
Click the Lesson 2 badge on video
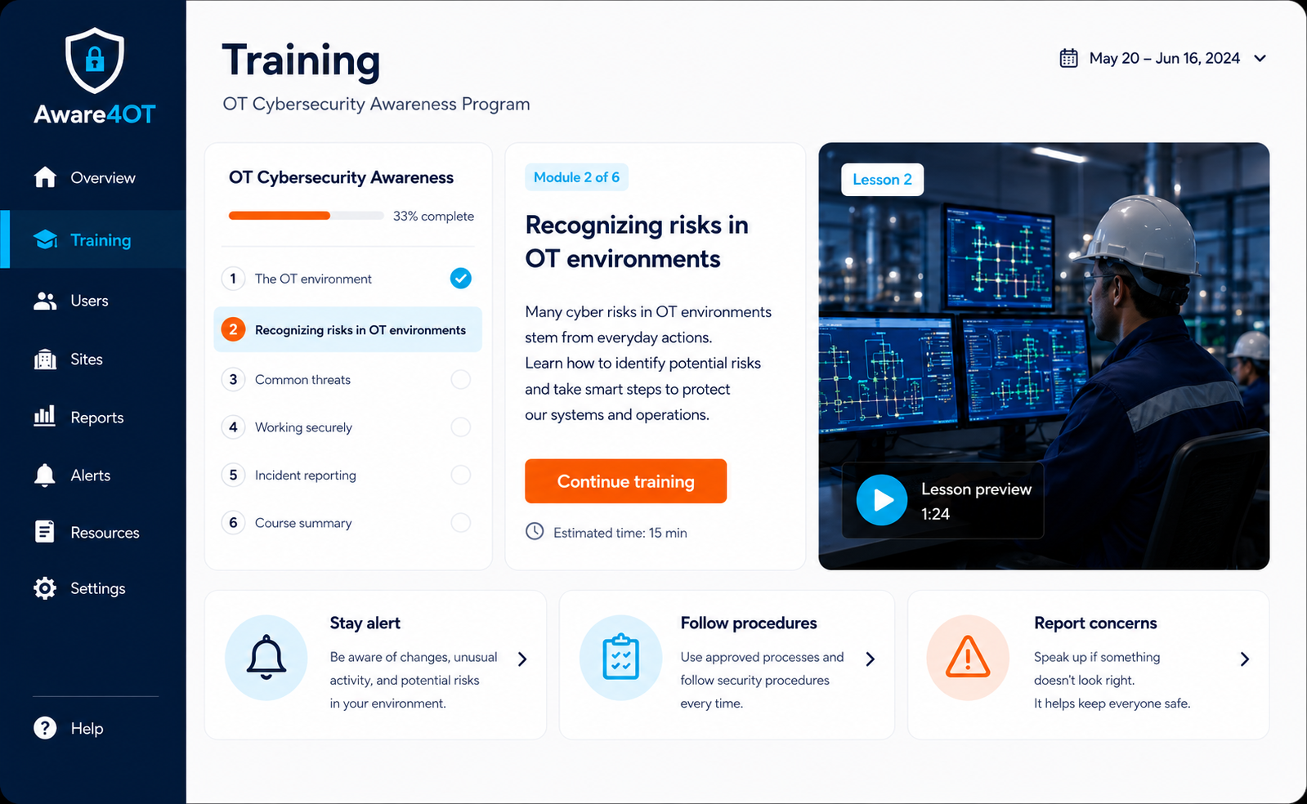pyautogui.click(x=882, y=180)
